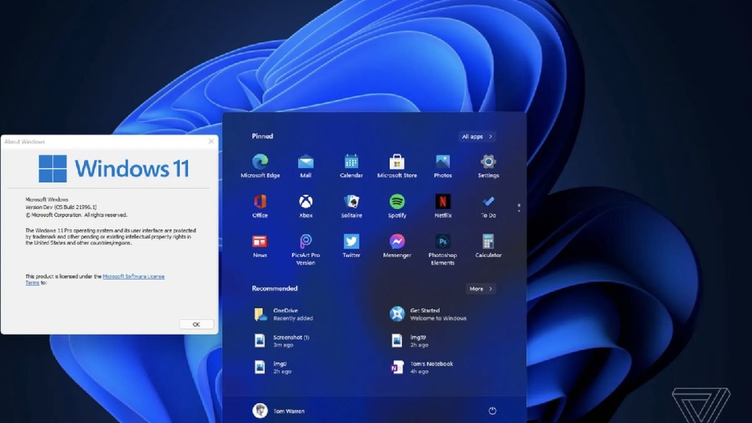Open Microsoft Edge from pinned apps
Image resolution: width=752 pixels, height=423 pixels.
click(x=259, y=162)
